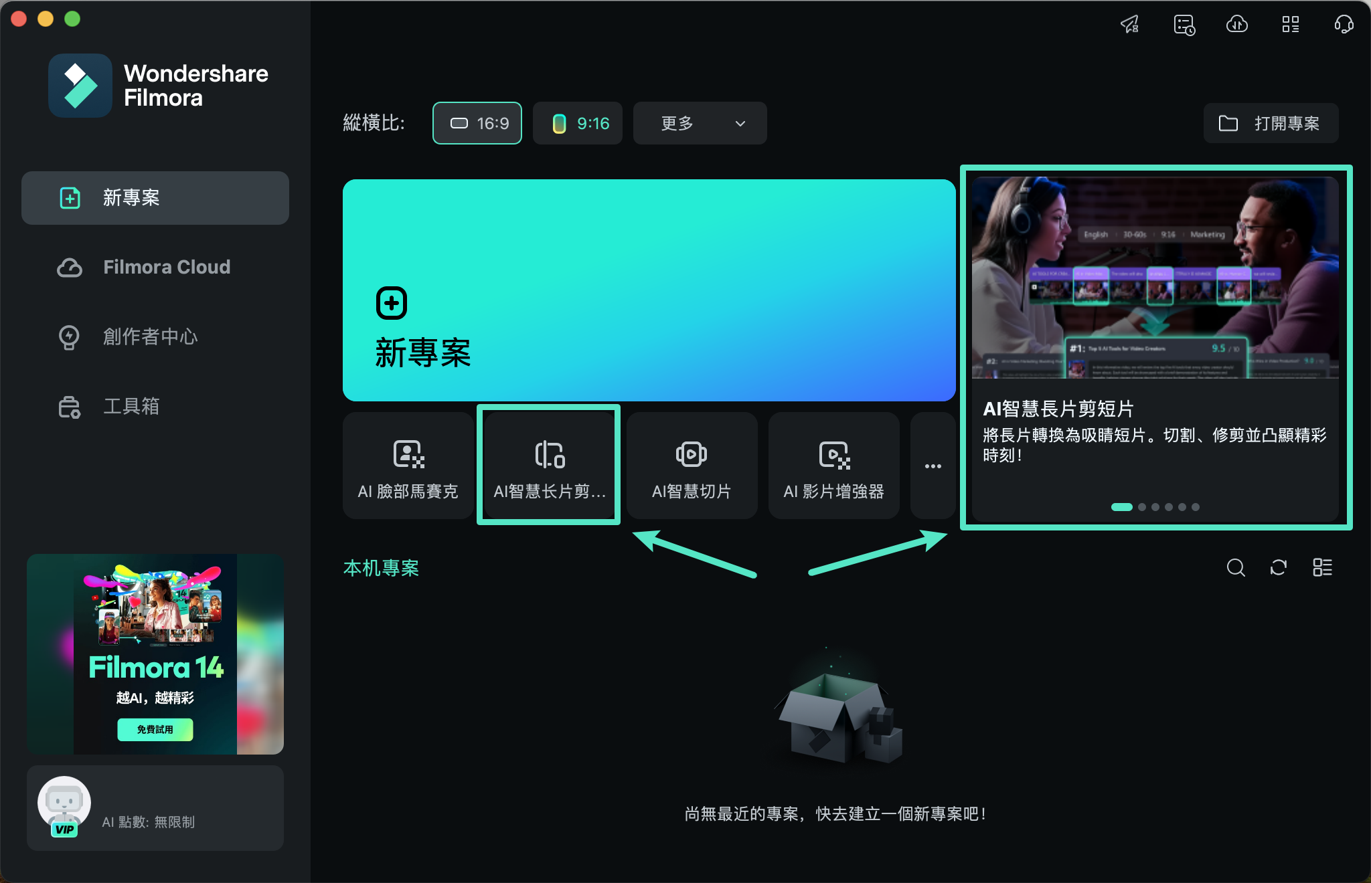Open the task list icon in top bar
This screenshot has height=883, width=1371.
[x=1184, y=25]
